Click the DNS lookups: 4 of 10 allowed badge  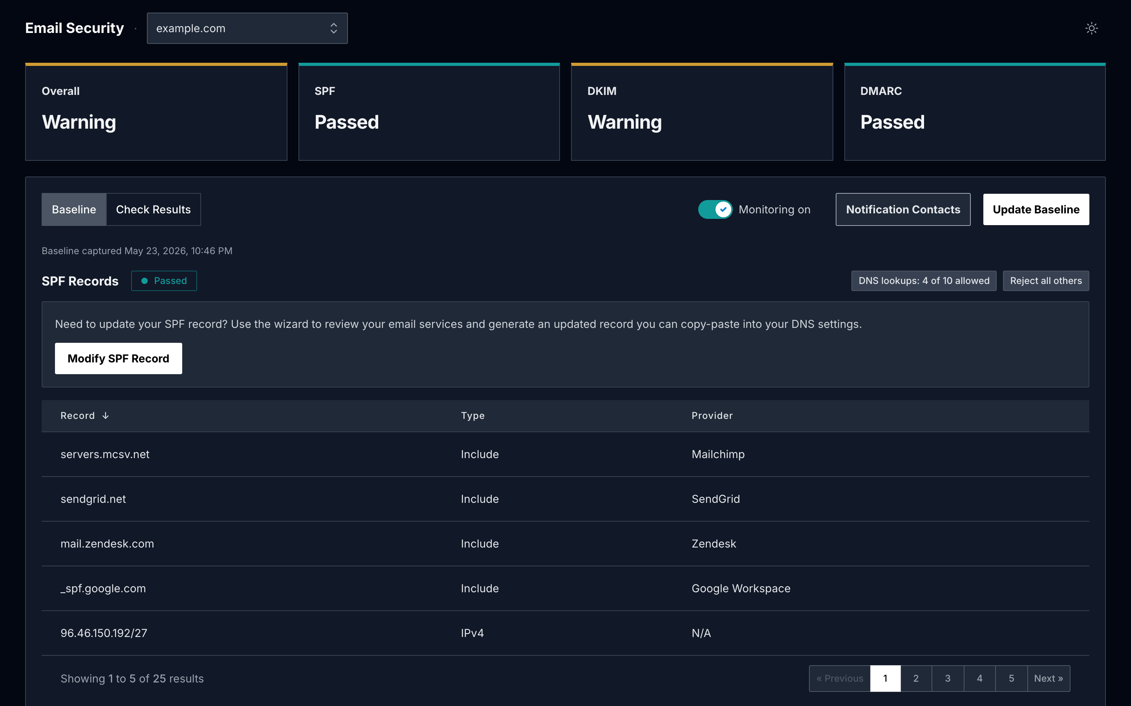coord(924,280)
